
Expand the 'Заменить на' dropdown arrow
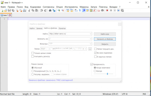click(91, 39)
